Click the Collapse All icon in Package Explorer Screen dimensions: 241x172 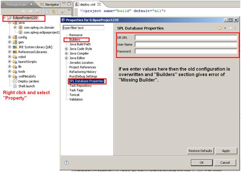(x=47, y=11)
